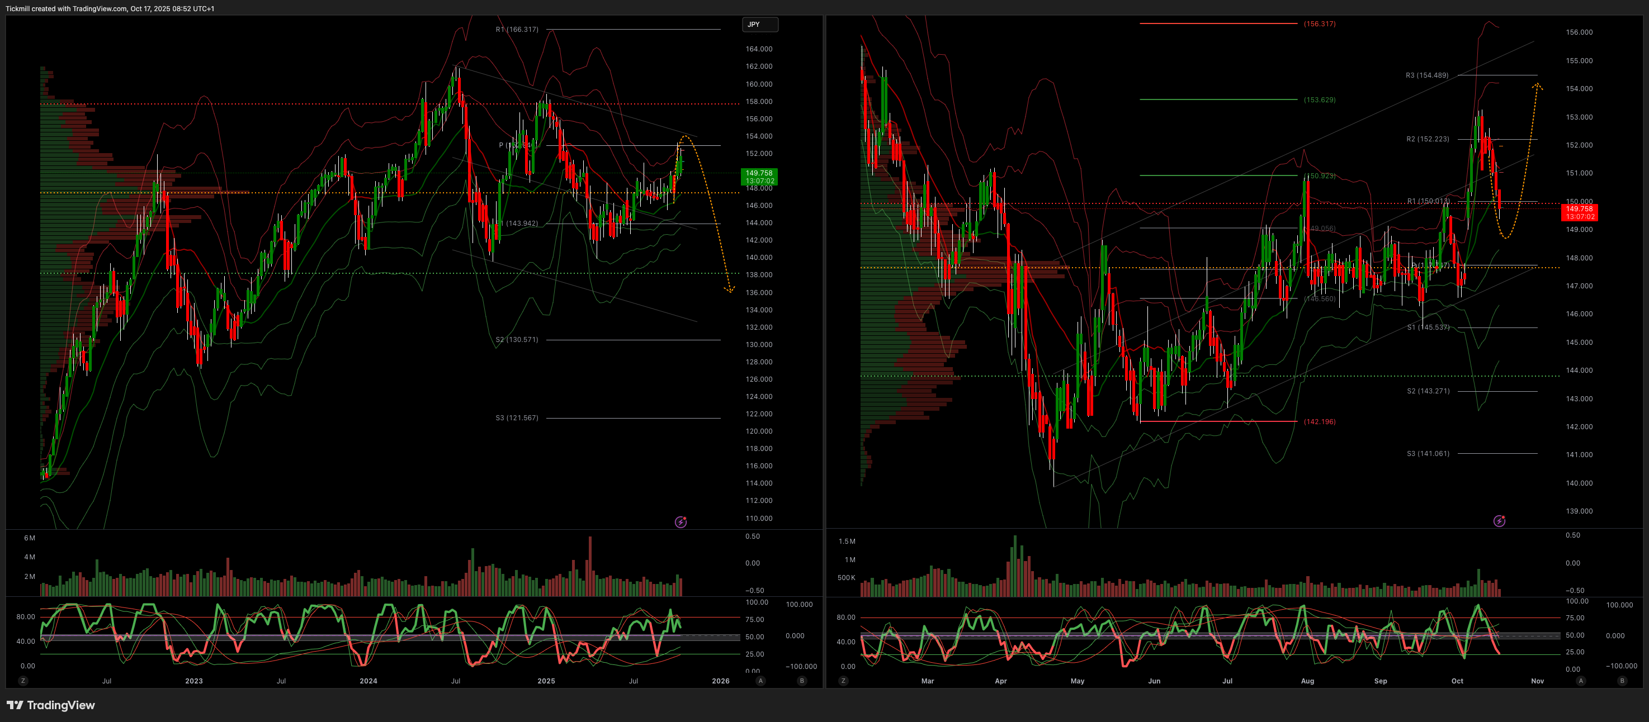Open the JPY currency dropdown
The height and width of the screenshot is (722, 1649).
click(x=760, y=24)
